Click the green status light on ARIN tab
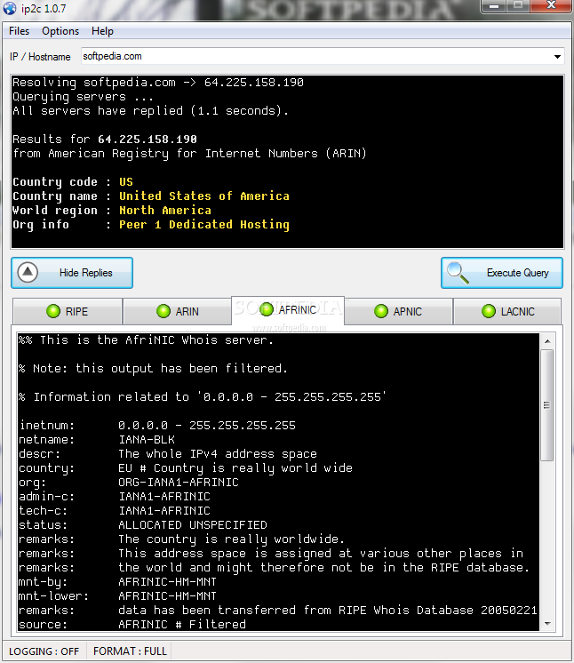Viewport: 574px width, 663px height. 163,311
